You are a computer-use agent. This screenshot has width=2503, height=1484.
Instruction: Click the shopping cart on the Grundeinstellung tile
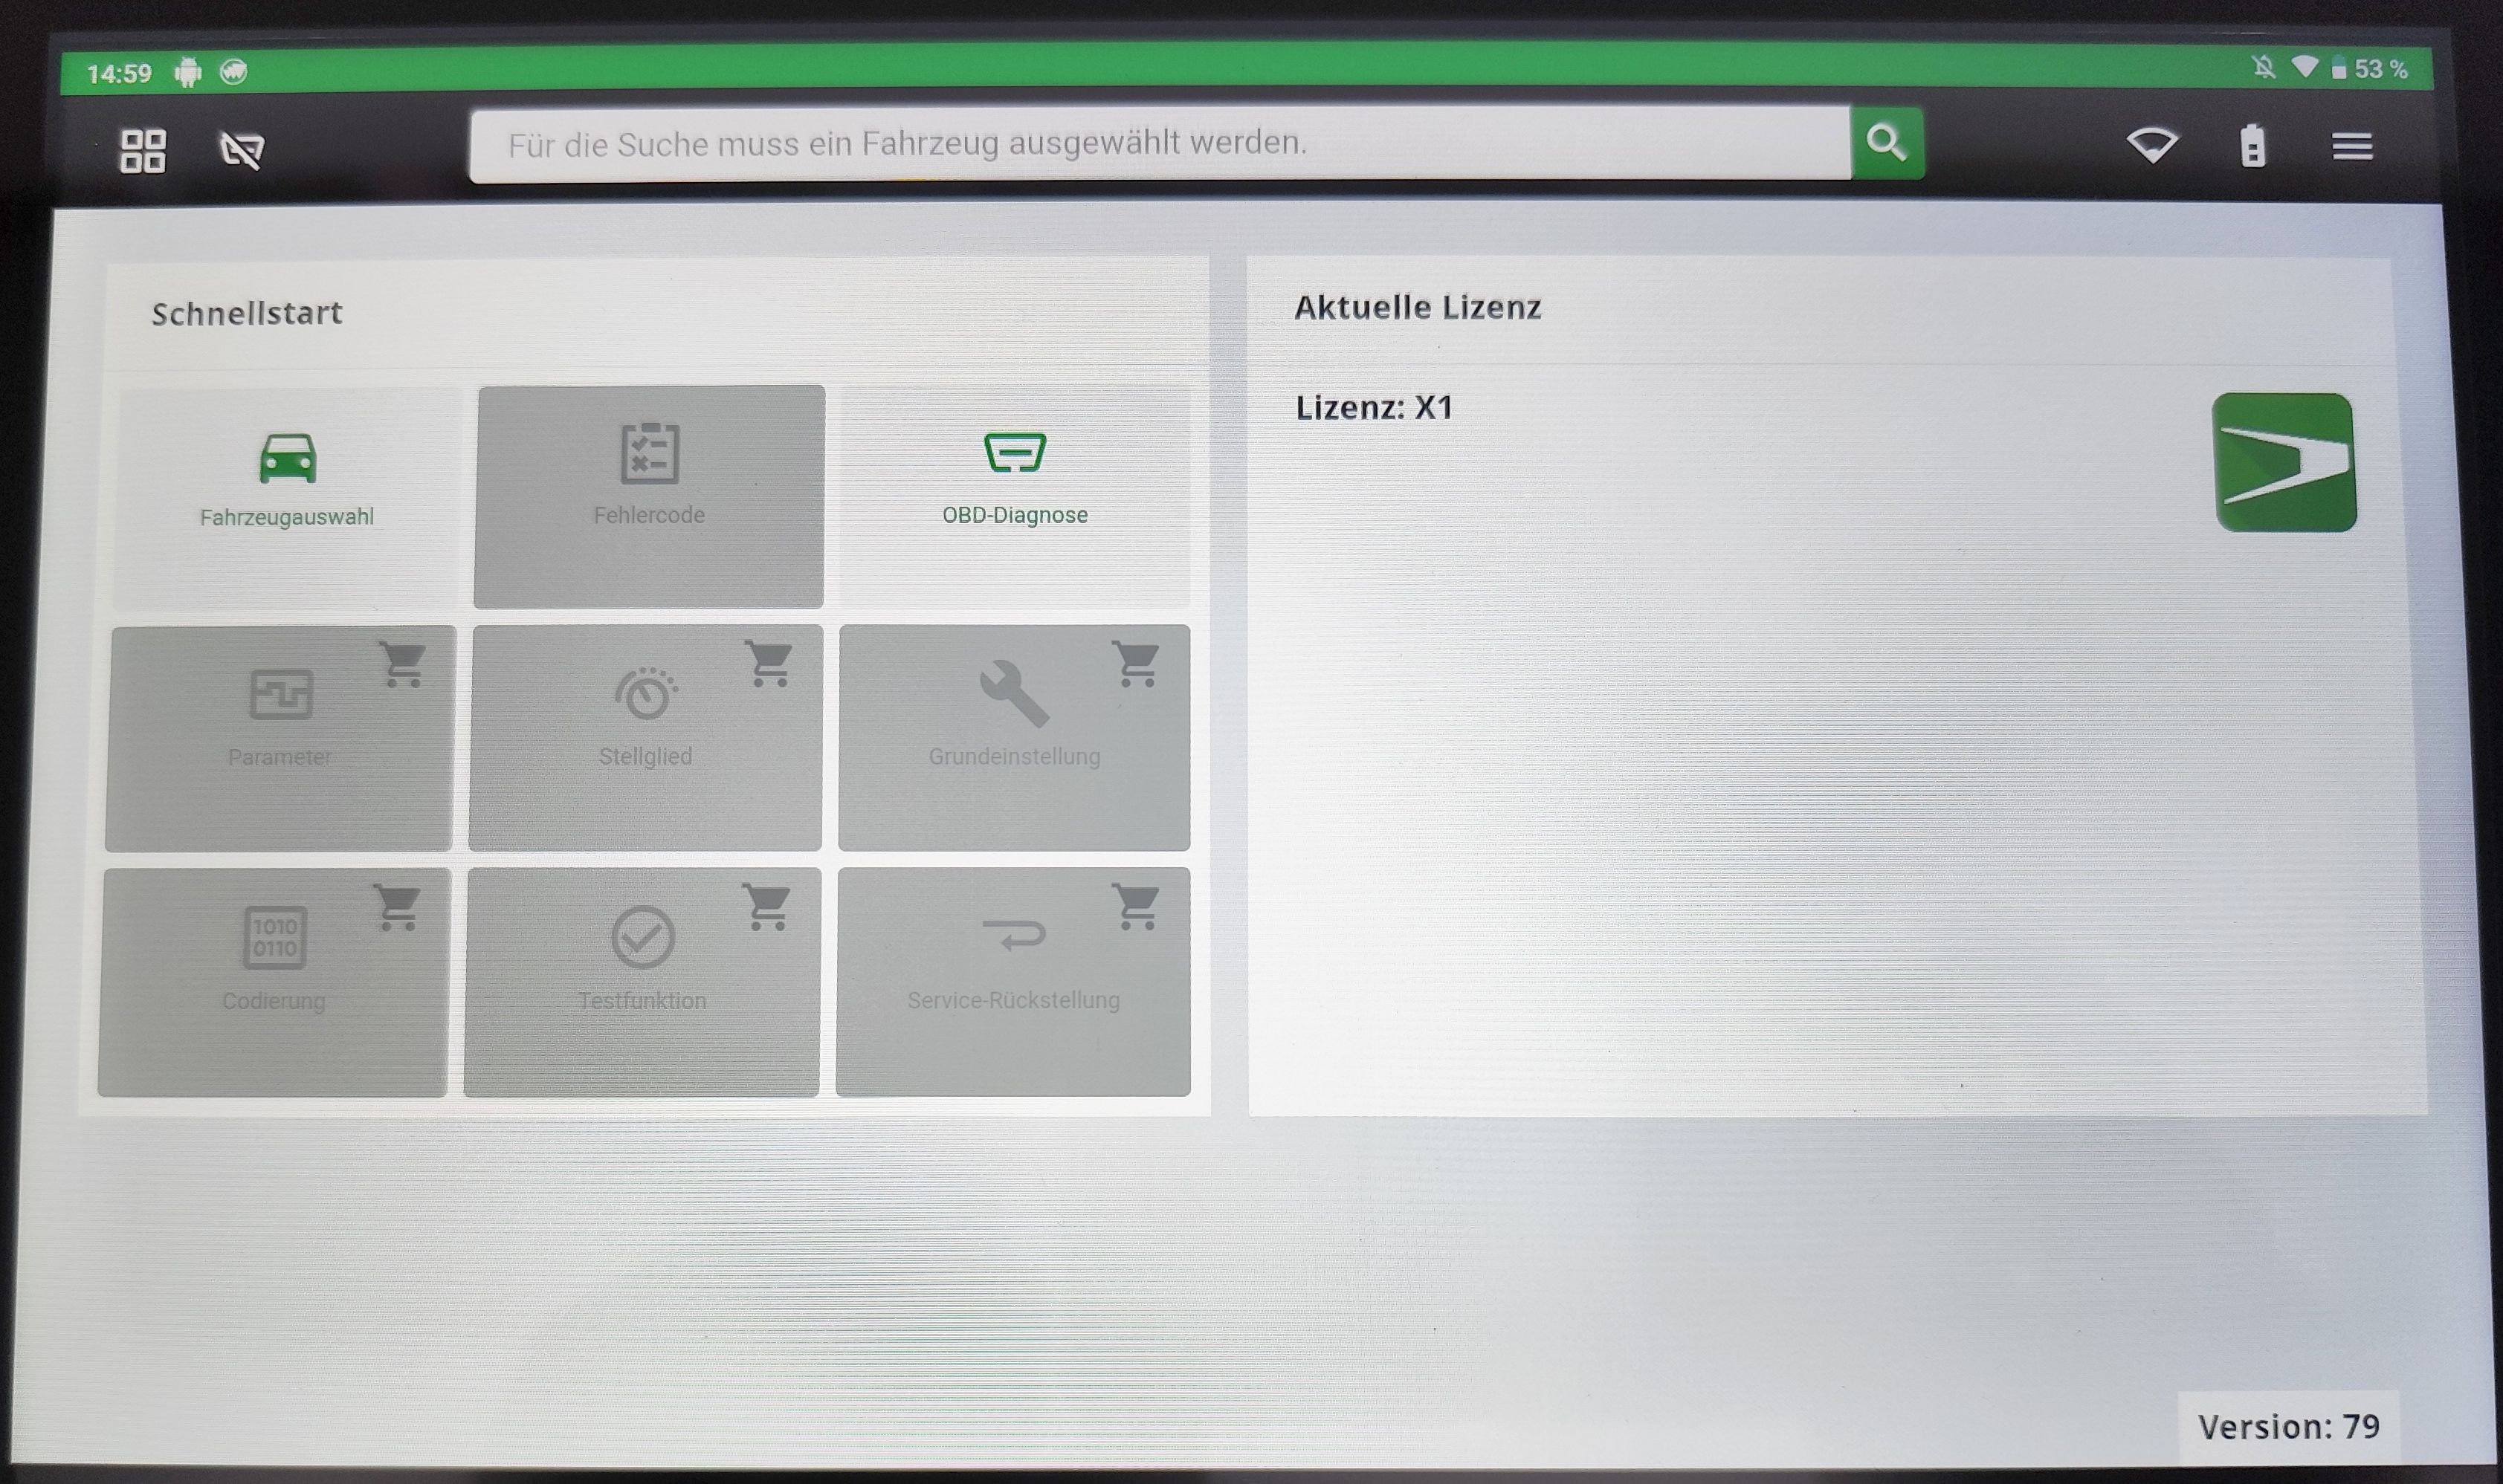(1137, 664)
